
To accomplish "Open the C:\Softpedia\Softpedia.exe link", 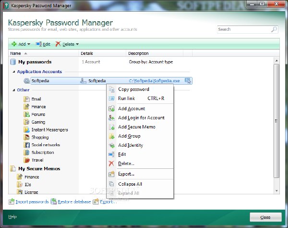I will pyautogui.click(x=154, y=81).
